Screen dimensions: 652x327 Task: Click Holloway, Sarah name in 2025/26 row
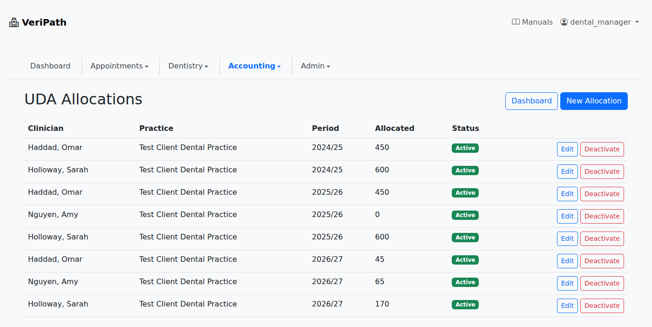(x=58, y=237)
